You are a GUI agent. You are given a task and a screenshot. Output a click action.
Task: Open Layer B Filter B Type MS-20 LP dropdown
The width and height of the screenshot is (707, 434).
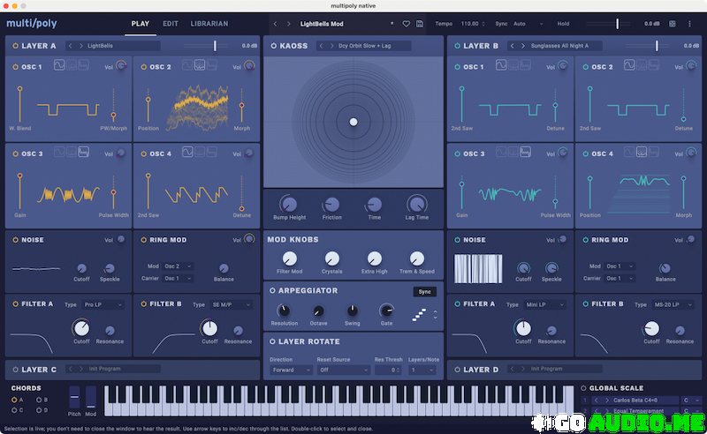pyautogui.click(x=673, y=305)
